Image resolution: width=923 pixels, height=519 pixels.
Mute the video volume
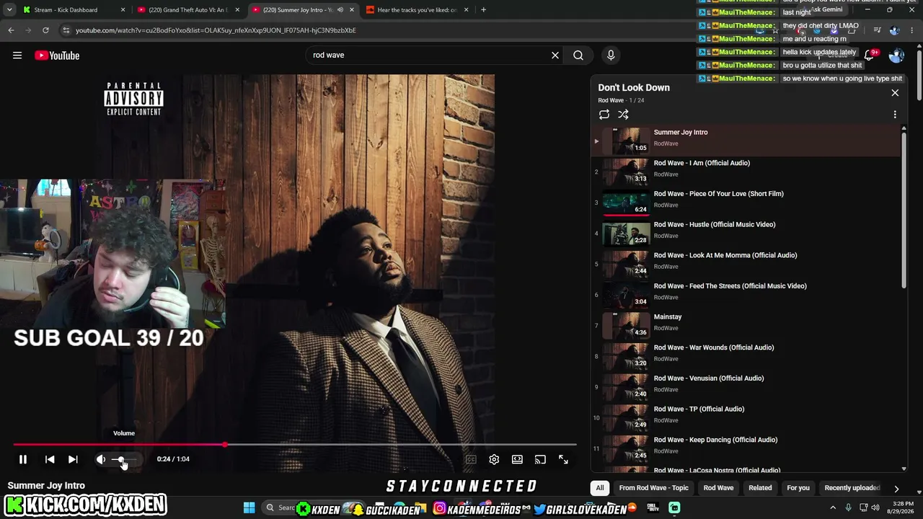coord(101,459)
